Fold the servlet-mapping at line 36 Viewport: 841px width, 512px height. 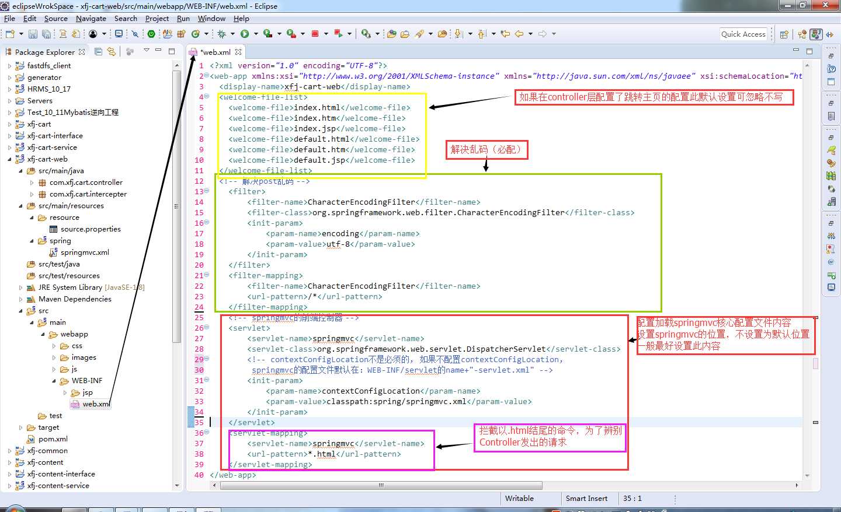click(x=206, y=433)
